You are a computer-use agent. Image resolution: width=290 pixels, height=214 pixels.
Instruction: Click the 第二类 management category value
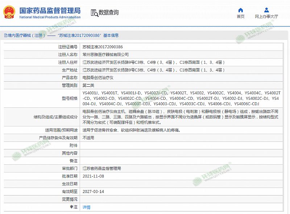(88, 85)
